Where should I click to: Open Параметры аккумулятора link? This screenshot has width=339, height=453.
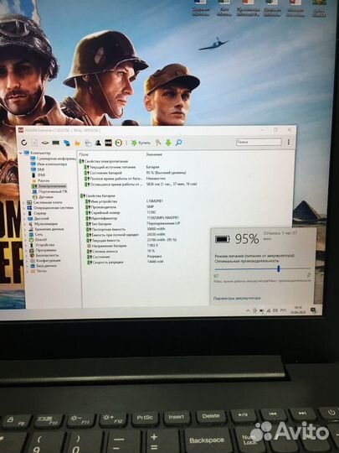[x=237, y=298]
